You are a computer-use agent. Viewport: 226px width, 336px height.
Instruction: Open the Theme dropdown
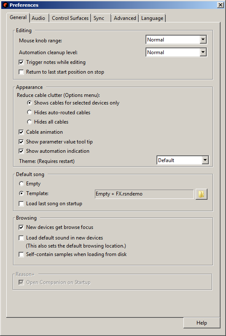183,160
